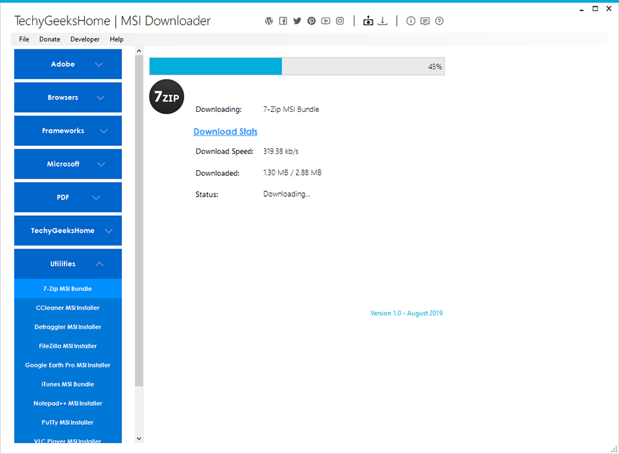Viewport: 619px width, 454px height.
Task: Open the feedback comment icon
Action: click(425, 21)
